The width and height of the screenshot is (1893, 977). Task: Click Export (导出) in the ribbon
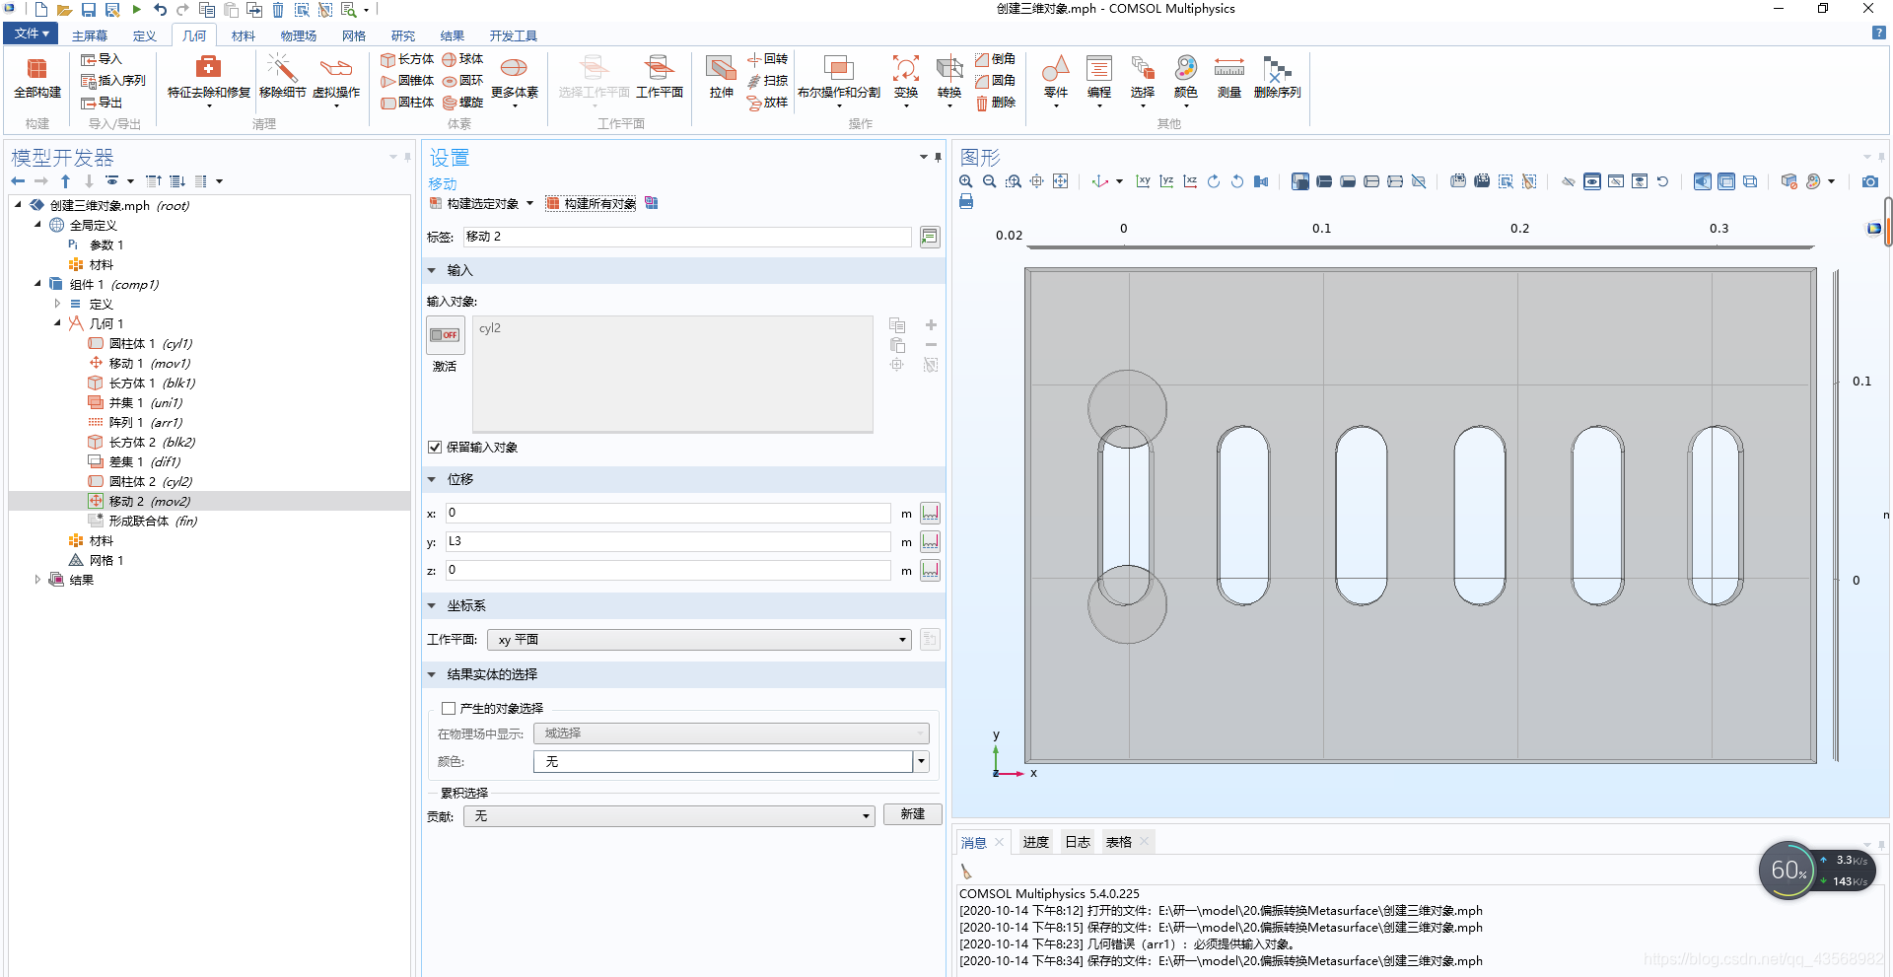[102, 103]
